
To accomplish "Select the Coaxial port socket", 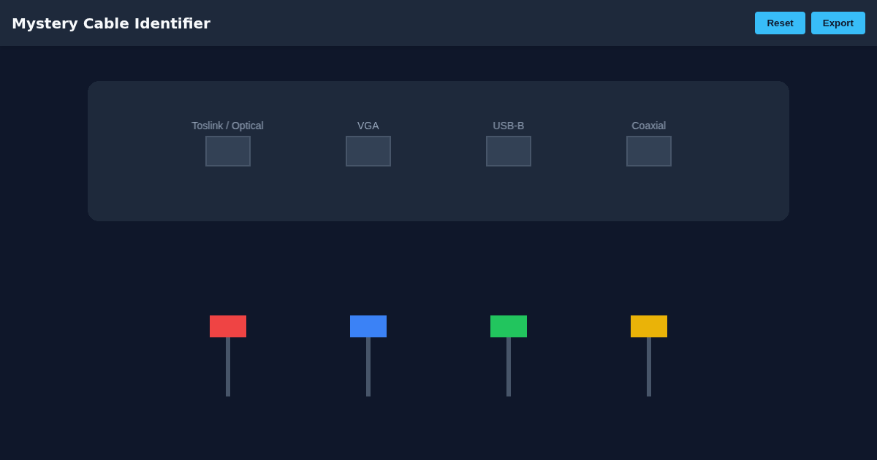I will [649, 151].
